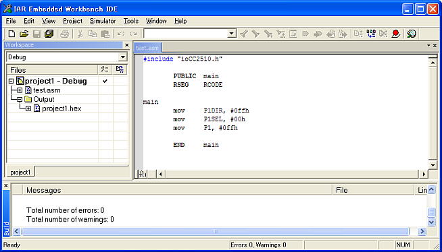Click the Find Previous toolbar icon

(243, 34)
